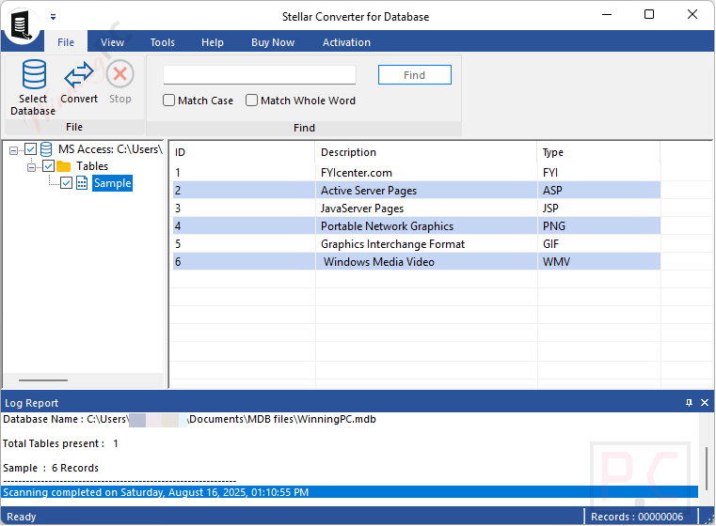Open the Help ribbon tab

(213, 42)
